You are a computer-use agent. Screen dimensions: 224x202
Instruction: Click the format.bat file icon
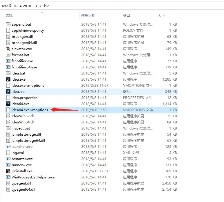pyautogui.click(x=8, y=55)
